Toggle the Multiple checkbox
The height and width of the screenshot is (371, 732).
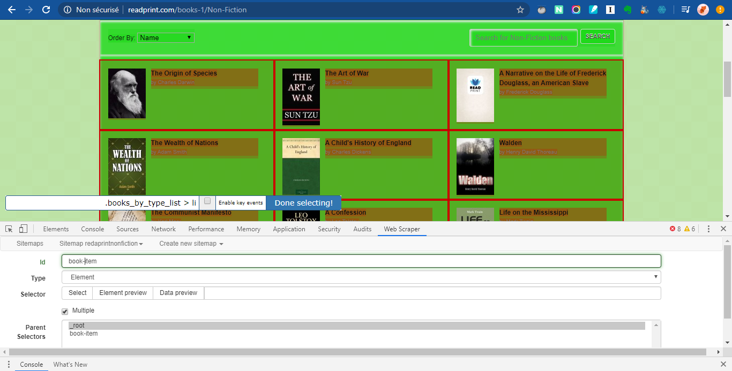point(65,311)
